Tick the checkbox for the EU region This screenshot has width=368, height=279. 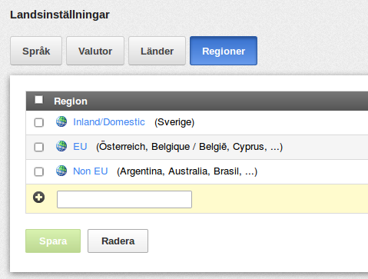click(39, 147)
